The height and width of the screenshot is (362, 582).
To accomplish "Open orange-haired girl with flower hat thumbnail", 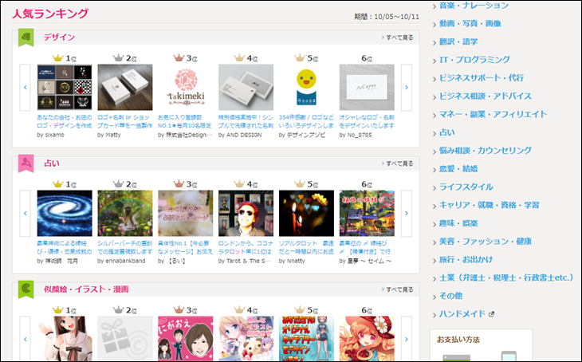I will click(367, 339).
